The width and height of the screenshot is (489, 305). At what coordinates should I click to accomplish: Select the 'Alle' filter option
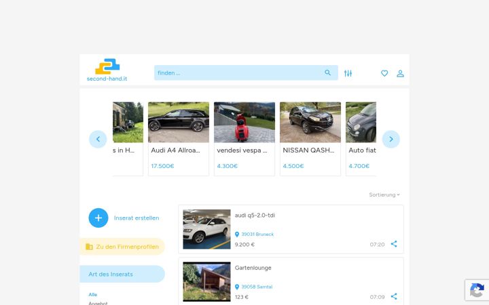tap(92, 294)
